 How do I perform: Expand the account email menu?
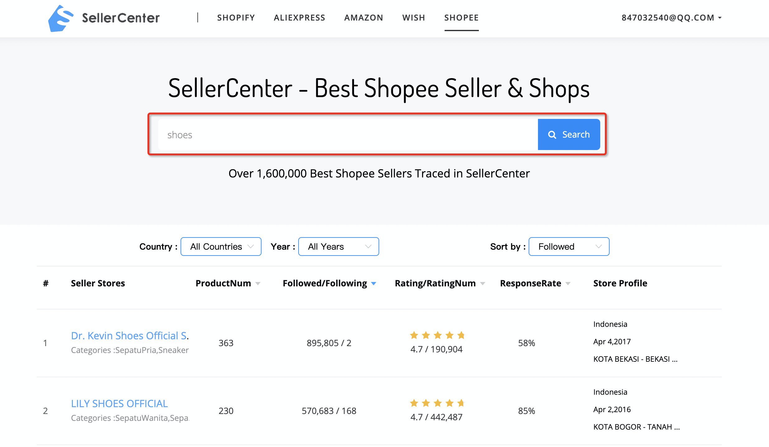click(x=672, y=18)
